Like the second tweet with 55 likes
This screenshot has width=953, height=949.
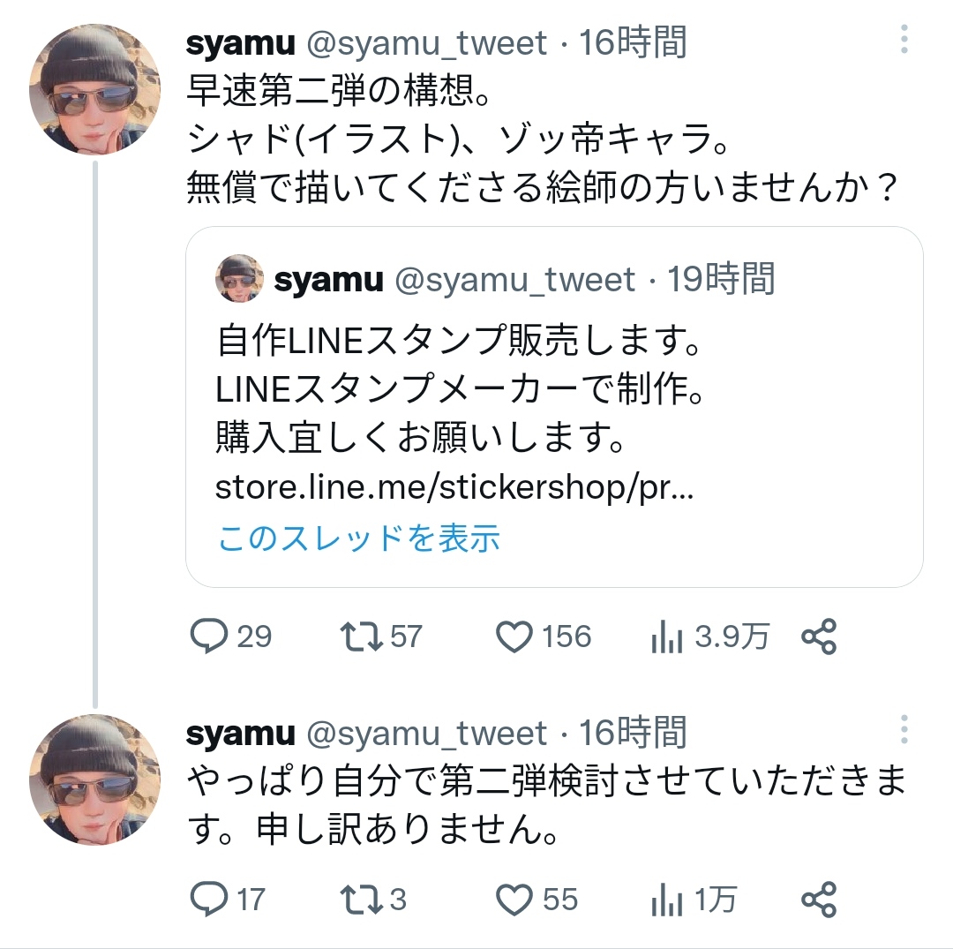514,900
